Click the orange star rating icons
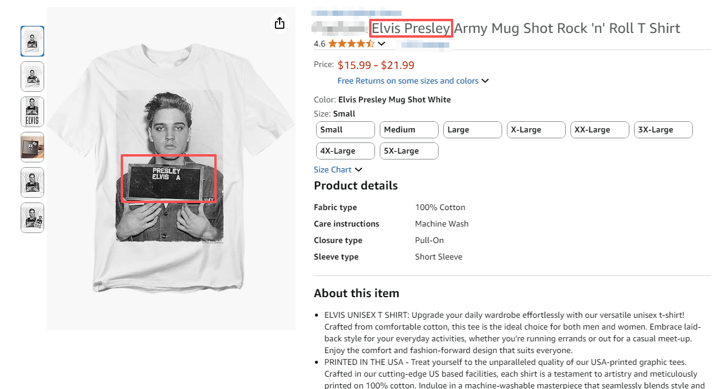 351,44
